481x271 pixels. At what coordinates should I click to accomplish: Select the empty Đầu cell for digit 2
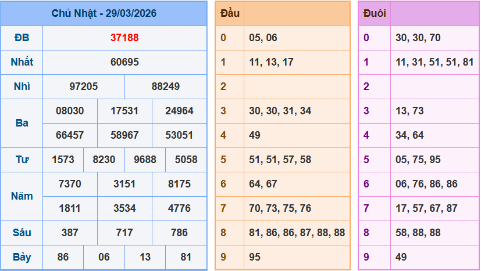point(297,86)
